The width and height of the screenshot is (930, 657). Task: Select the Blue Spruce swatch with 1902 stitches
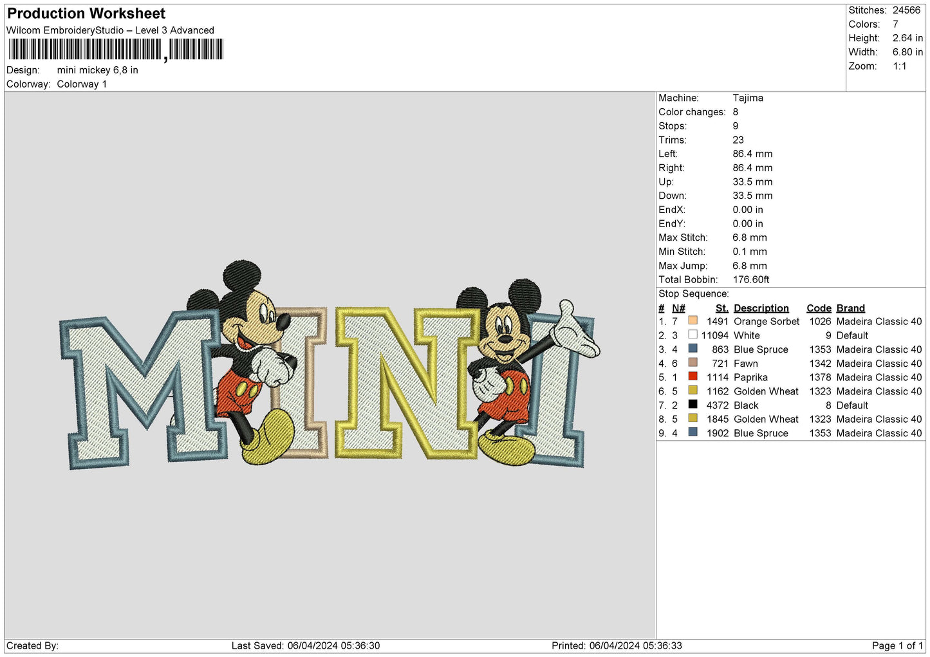point(693,432)
